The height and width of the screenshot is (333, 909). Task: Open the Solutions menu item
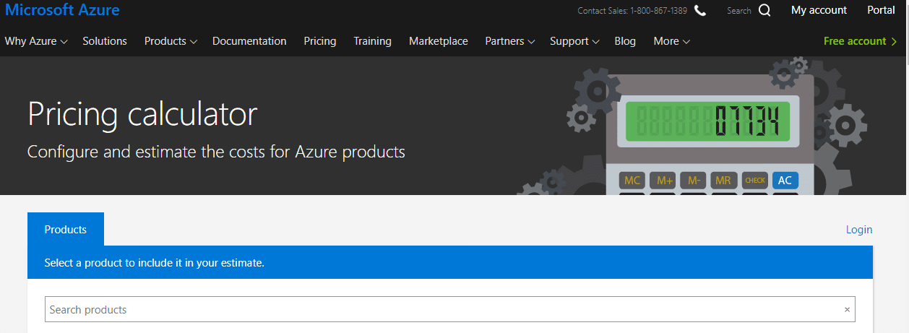pyautogui.click(x=105, y=41)
